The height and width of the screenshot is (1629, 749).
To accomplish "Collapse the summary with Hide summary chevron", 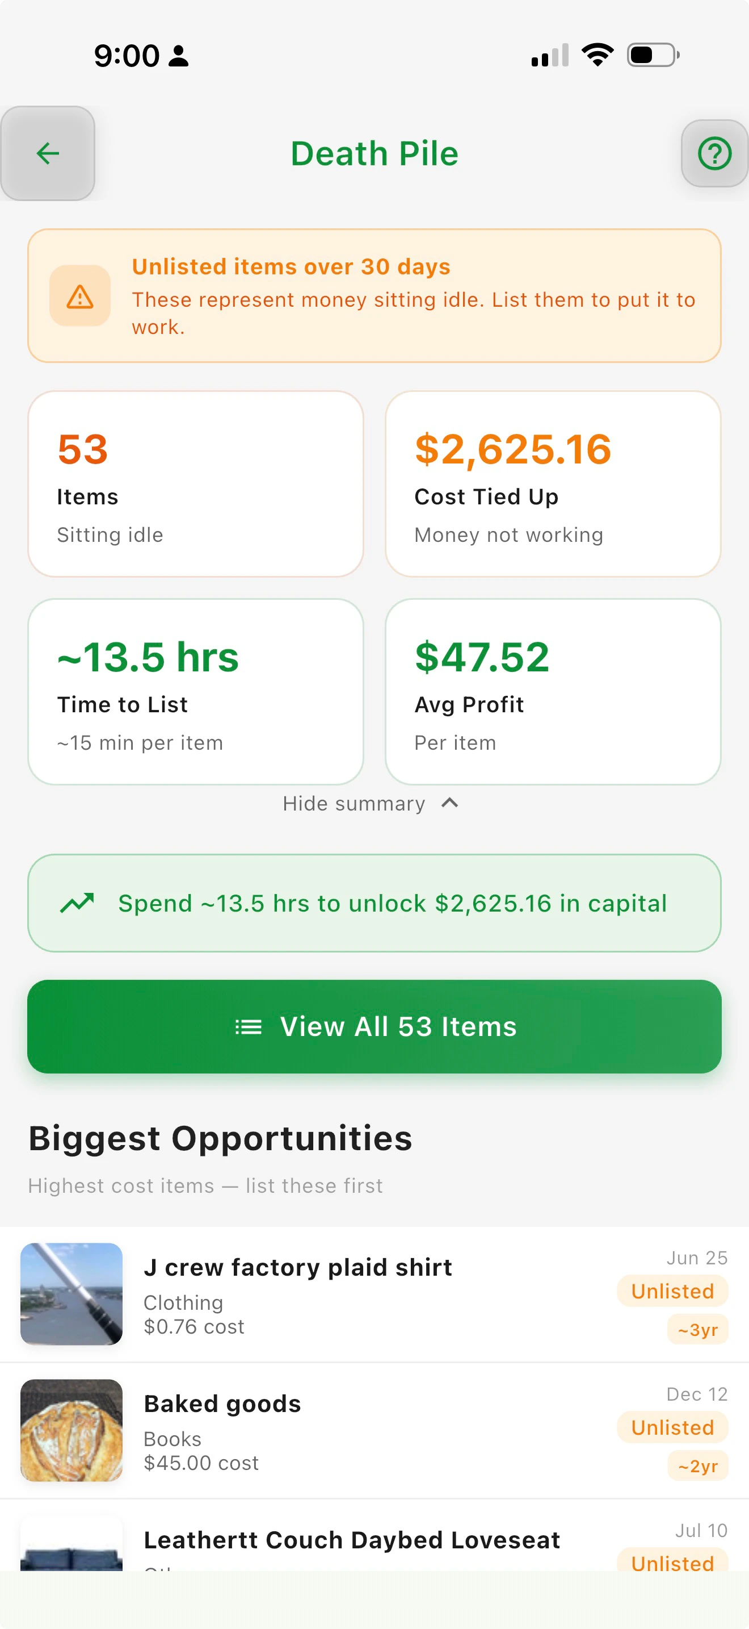I will (449, 803).
